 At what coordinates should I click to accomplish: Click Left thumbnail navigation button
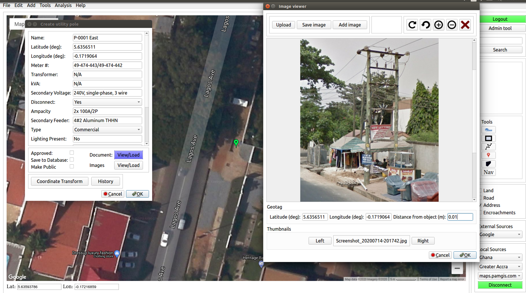pyautogui.click(x=320, y=241)
